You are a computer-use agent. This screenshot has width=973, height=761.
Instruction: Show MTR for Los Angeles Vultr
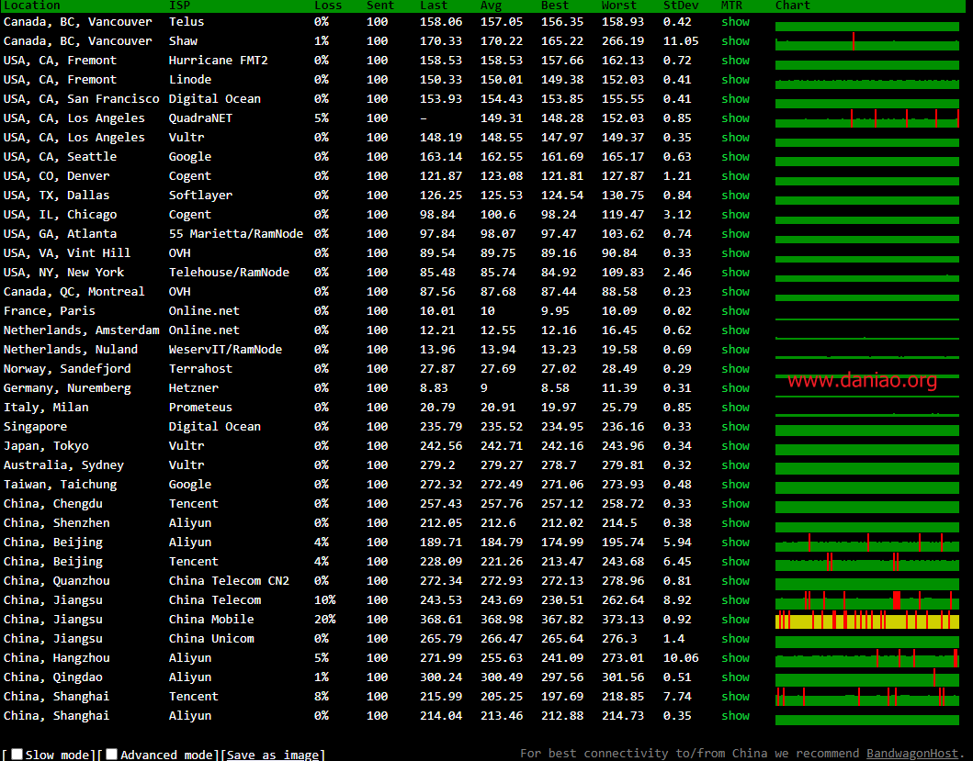pyautogui.click(x=735, y=137)
